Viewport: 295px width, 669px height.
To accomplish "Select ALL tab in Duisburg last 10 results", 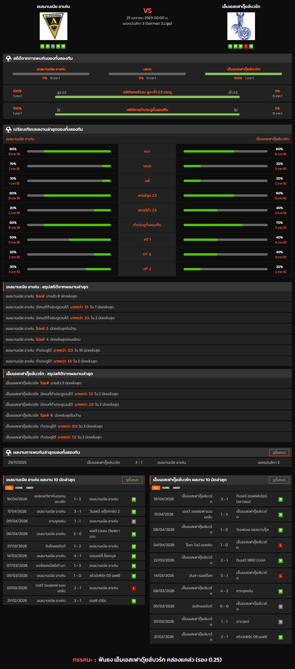I will click(156, 488).
